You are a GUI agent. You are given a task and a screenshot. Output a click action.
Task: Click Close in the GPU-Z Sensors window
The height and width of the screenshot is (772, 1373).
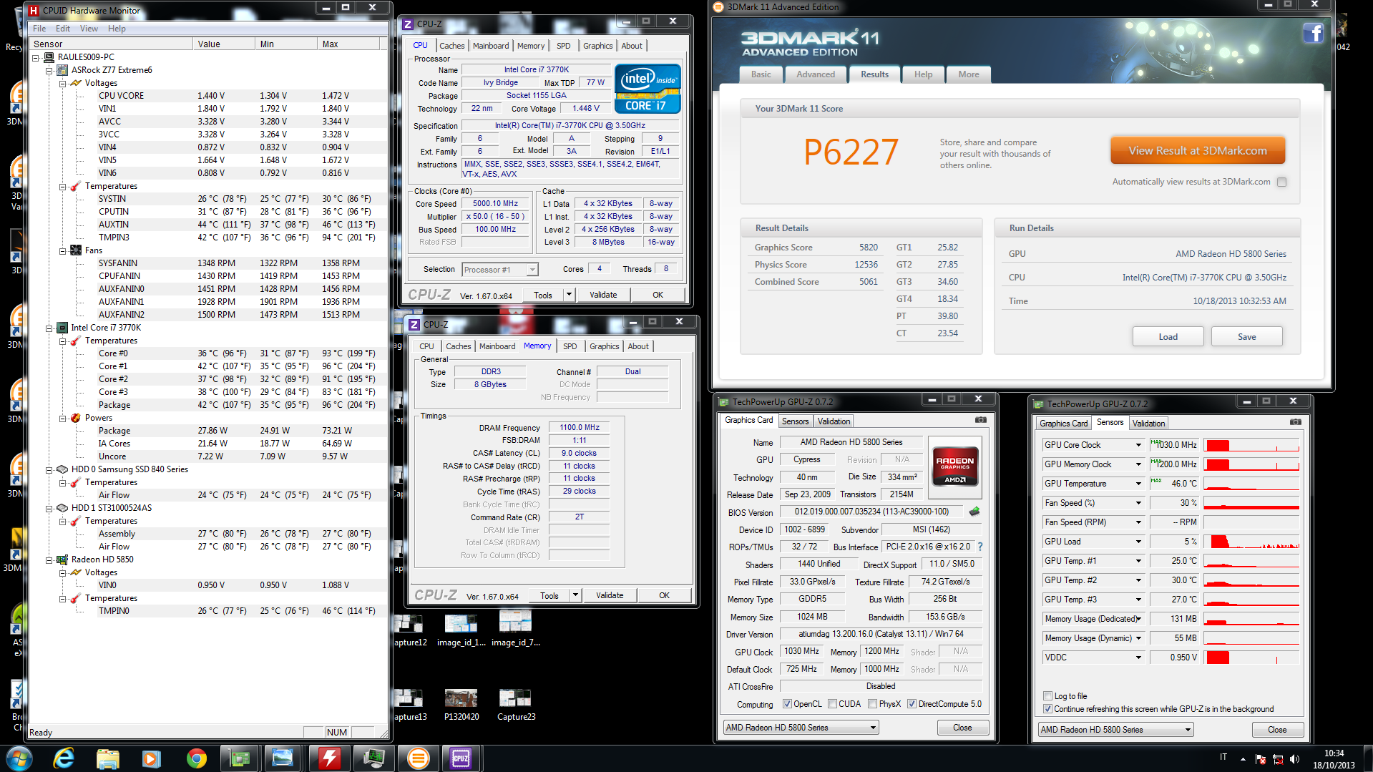click(x=1277, y=730)
